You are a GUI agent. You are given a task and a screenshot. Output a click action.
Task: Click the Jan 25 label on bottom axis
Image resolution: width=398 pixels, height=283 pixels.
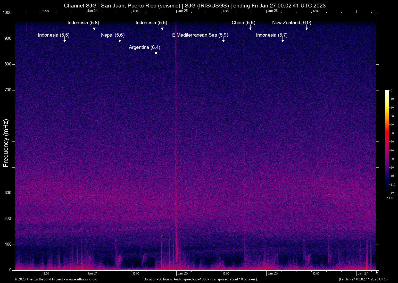pyautogui.click(x=183, y=273)
